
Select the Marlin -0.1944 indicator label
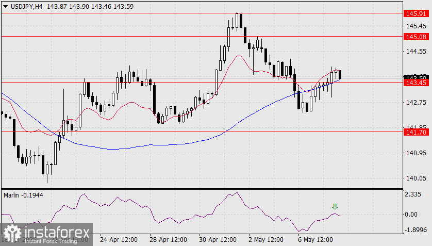tap(23, 195)
